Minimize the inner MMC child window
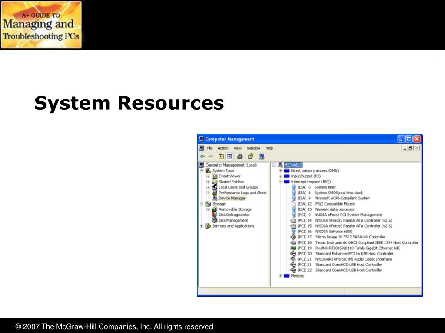445x333 pixels. point(405,148)
